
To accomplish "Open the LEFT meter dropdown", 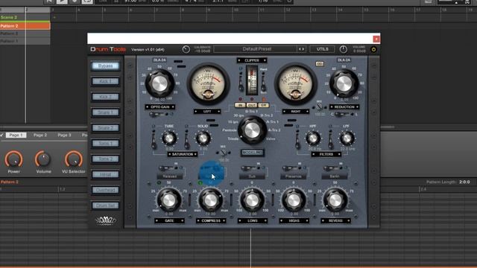I will [207, 112].
